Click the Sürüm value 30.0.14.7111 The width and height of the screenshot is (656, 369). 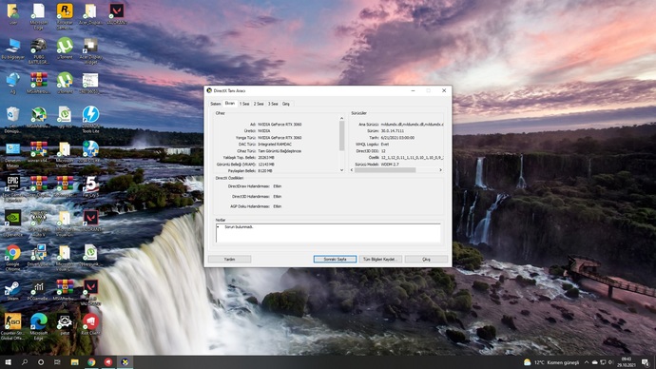392,131
